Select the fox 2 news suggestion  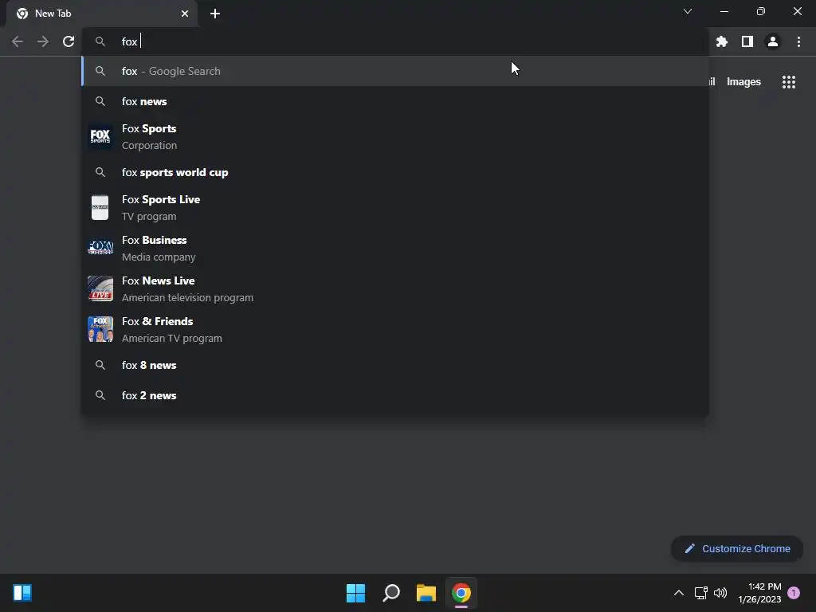pyautogui.click(x=395, y=395)
